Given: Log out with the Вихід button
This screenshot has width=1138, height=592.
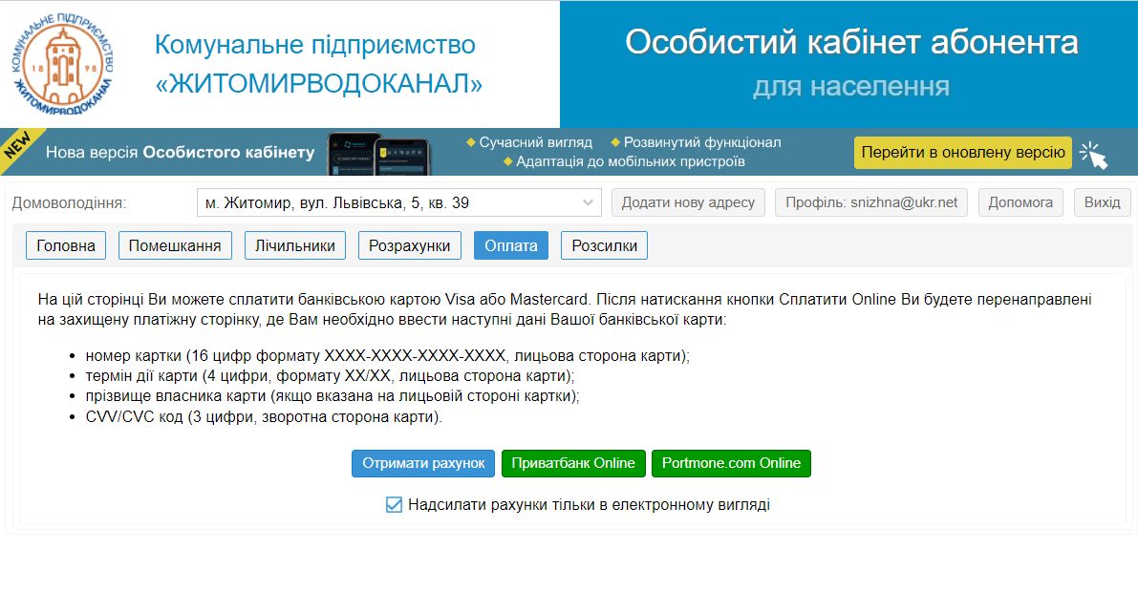Looking at the screenshot, I should tap(1102, 202).
